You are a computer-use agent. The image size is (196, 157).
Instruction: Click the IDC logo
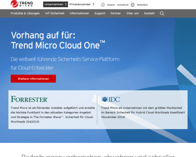coord(111,99)
